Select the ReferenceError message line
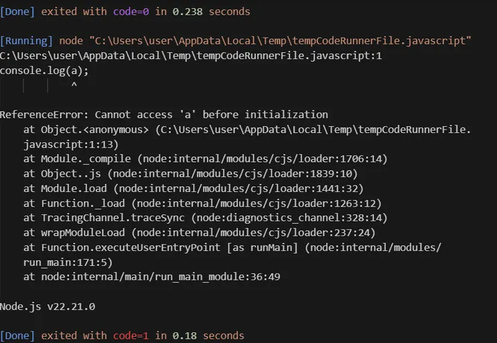Image resolution: width=497 pixels, height=343 pixels. point(164,115)
